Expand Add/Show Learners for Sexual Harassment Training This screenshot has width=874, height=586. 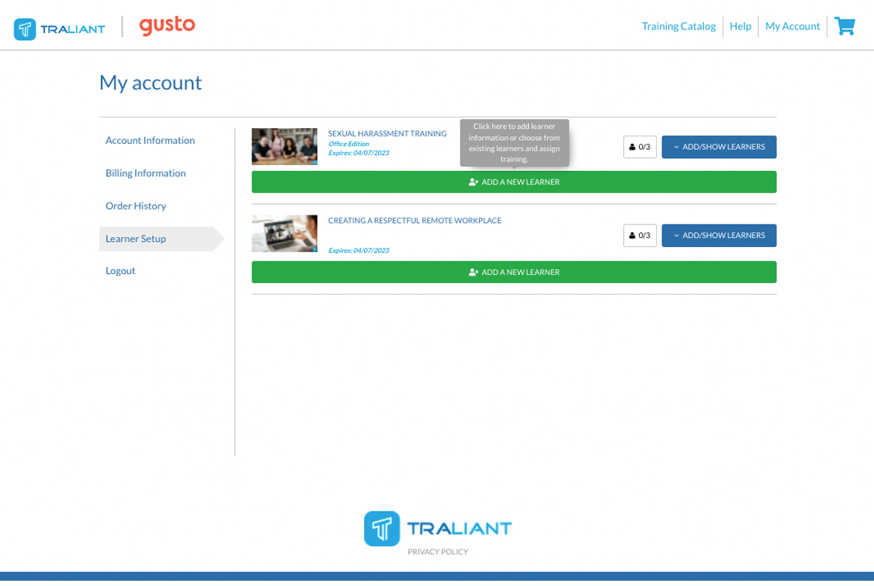pyautogui.click(x=719, y=147)
